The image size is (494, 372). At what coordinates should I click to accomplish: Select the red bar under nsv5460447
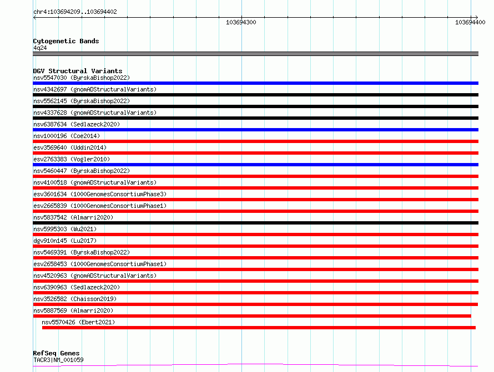255,176
